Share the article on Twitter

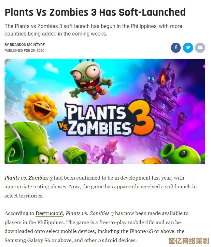(188, 48)
